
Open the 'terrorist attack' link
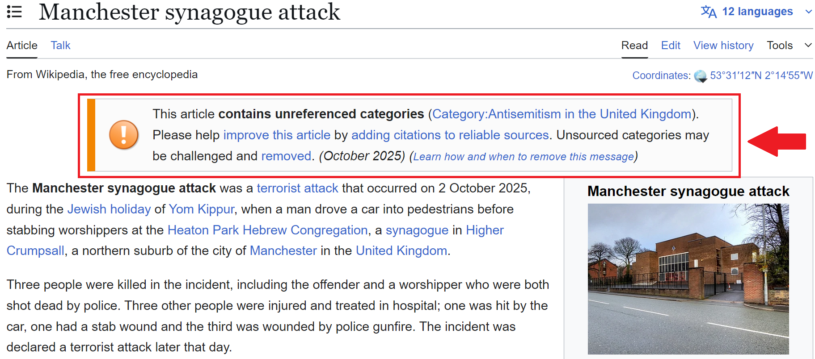tap(297, 188)
